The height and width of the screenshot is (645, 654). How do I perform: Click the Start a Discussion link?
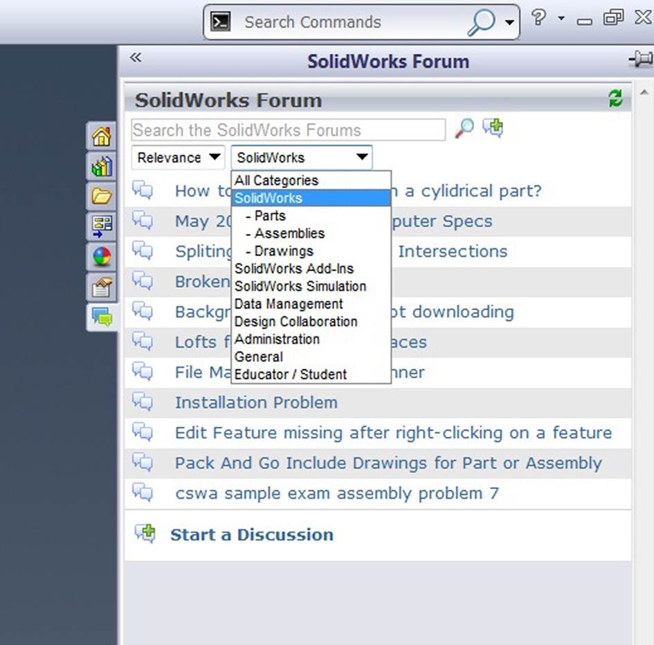pyautogui.click(x=251, y=535)
